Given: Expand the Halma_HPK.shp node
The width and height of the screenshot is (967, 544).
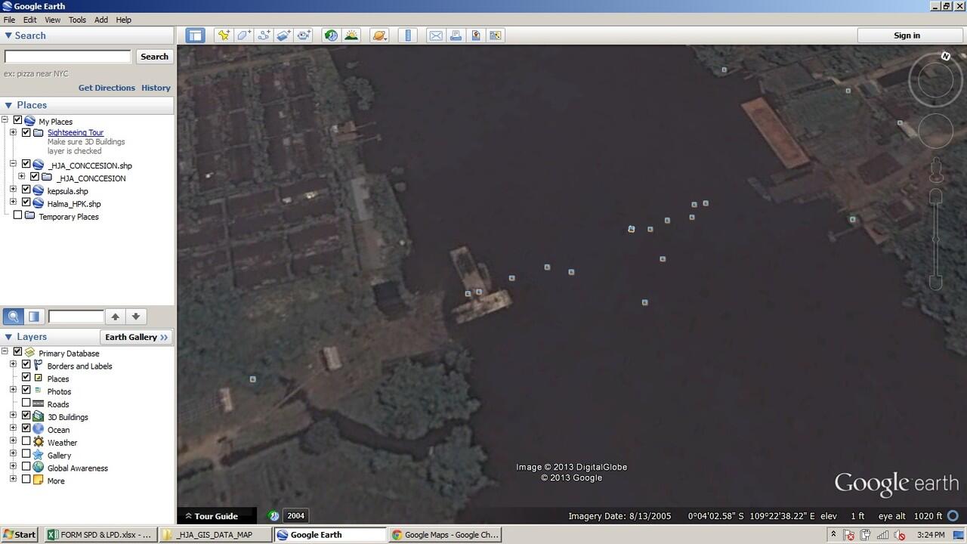Looking at the screenshot, I should coord(13,202).
